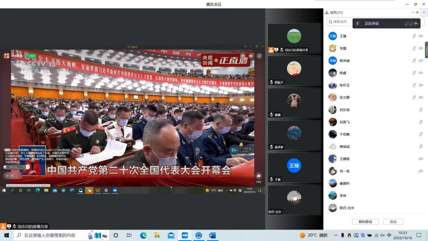Screen dimensions: 428x241
Task: Open the members panel more options (…)
Action: [x=413, y=13]
